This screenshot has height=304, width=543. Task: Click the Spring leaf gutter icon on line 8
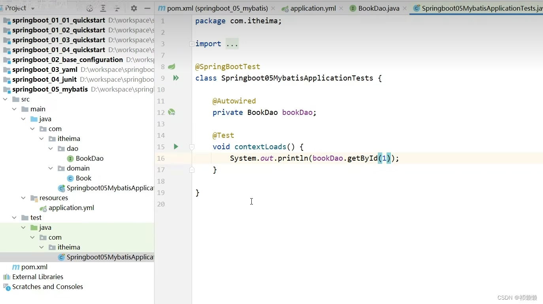coord(171,66)
